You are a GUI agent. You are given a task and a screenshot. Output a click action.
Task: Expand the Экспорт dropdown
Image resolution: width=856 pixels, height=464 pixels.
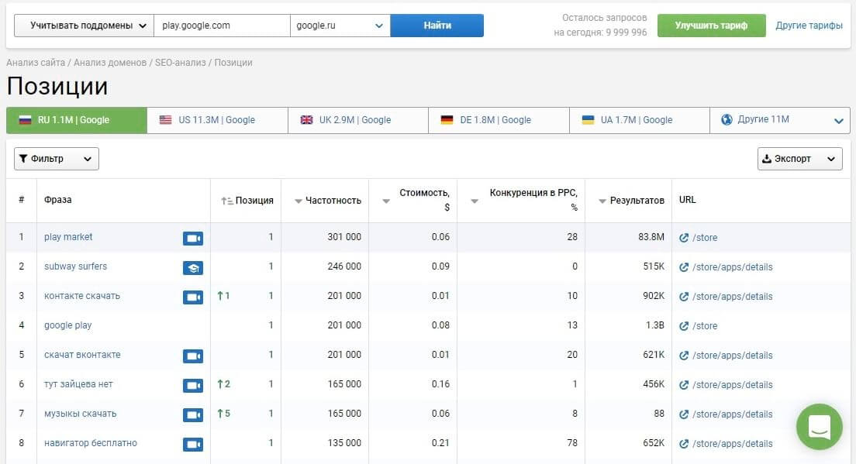pyautogui.click(x=799, y=159)
